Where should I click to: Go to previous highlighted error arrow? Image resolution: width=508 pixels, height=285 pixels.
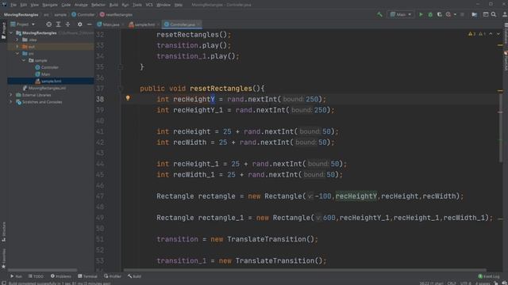tap(491, 34)
